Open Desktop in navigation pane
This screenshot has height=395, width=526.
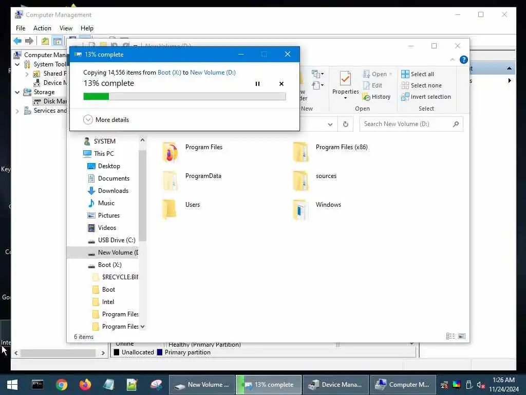pyautogui.click(x=104, y=166)
